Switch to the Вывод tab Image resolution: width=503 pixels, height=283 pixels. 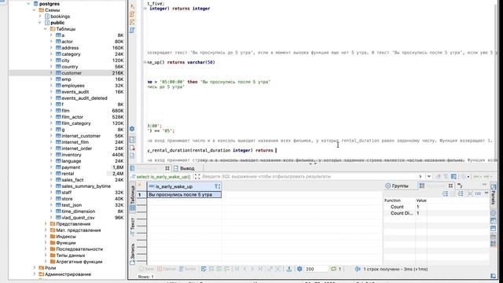pos(184,168)
